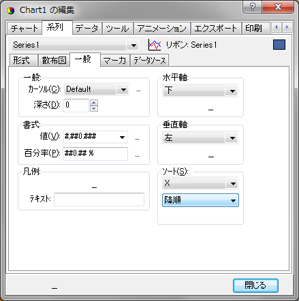This screenshot has height=301, width=299.
Task: Increase depth with the up spinner arrow
Action: [x=94, y=103]
